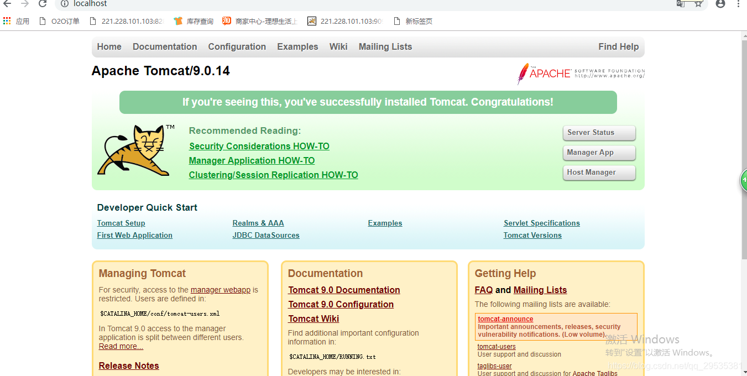
Task: Open Manager Application HOW-TO link
Action: click(252, 161)
